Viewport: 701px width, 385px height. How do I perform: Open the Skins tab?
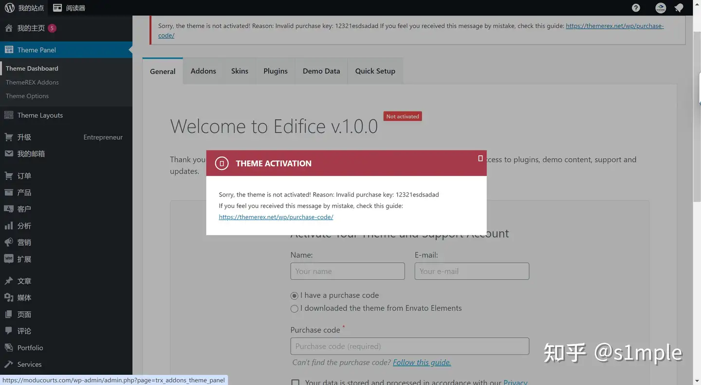(240, 71)
